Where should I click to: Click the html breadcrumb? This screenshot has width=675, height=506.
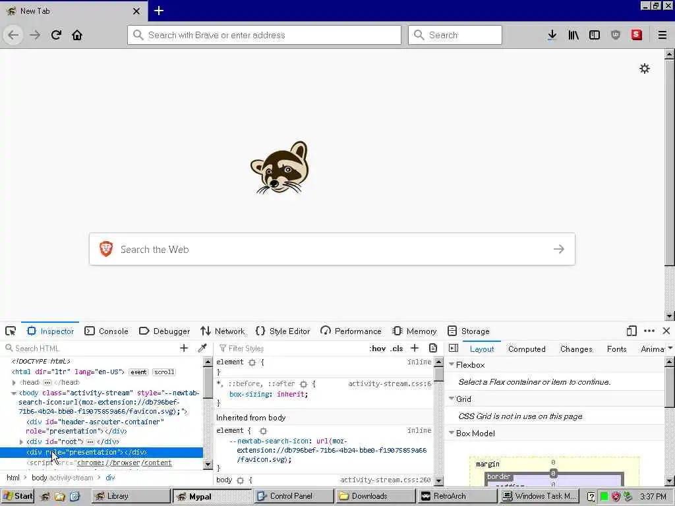click(x=13, y=478)
